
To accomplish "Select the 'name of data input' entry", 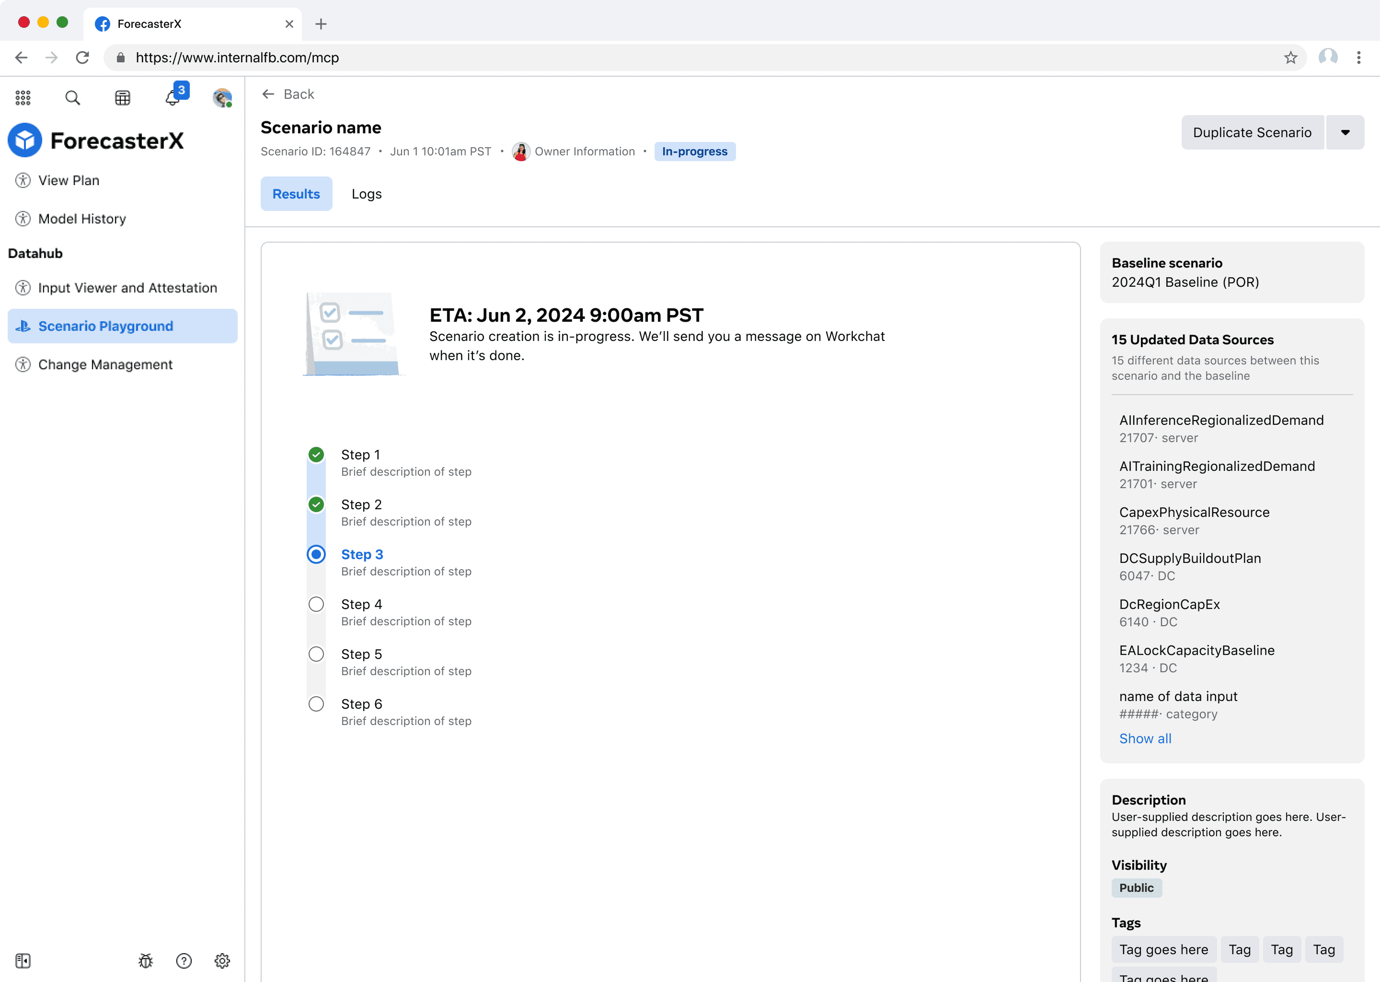I will 1178,704.
